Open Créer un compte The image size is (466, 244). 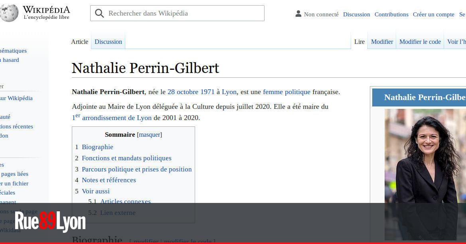coord(433,14)
